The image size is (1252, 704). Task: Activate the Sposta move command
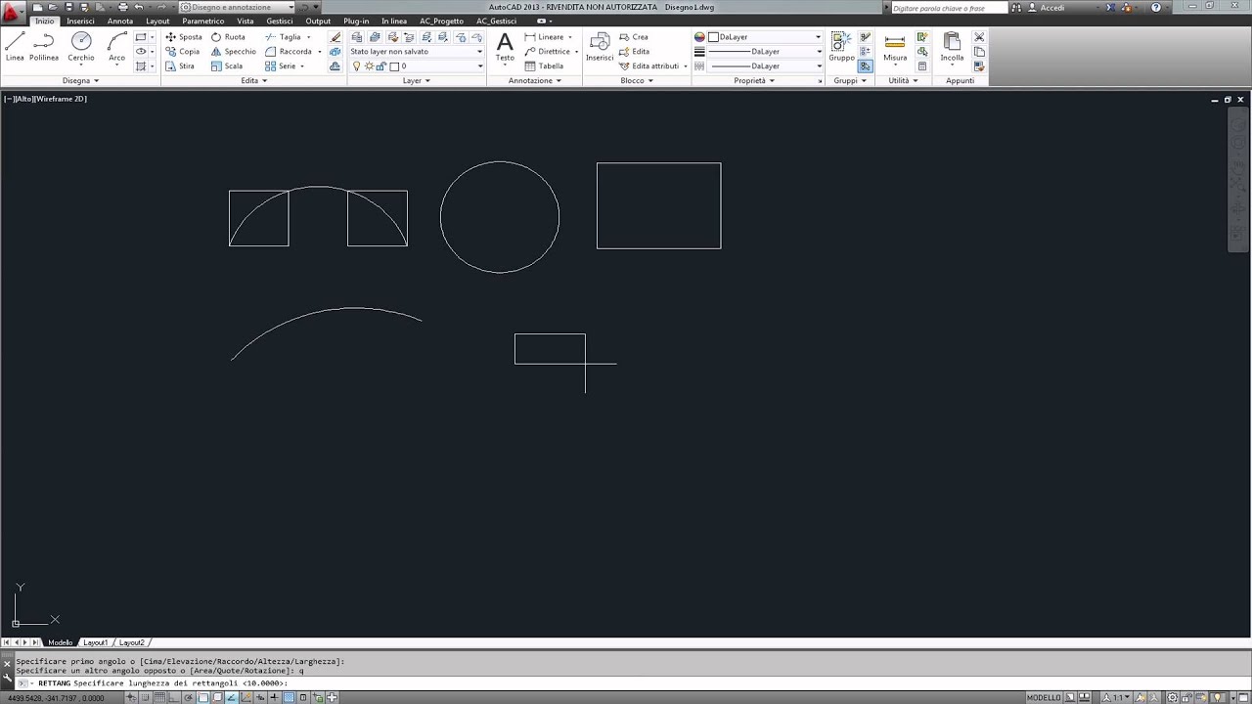click(x=183, y=37)
